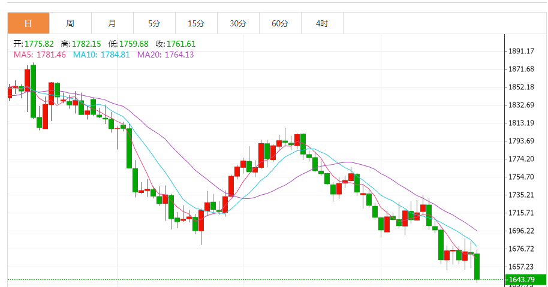Show the 30分 chart tab
The image size is (548, 287).
238,24
